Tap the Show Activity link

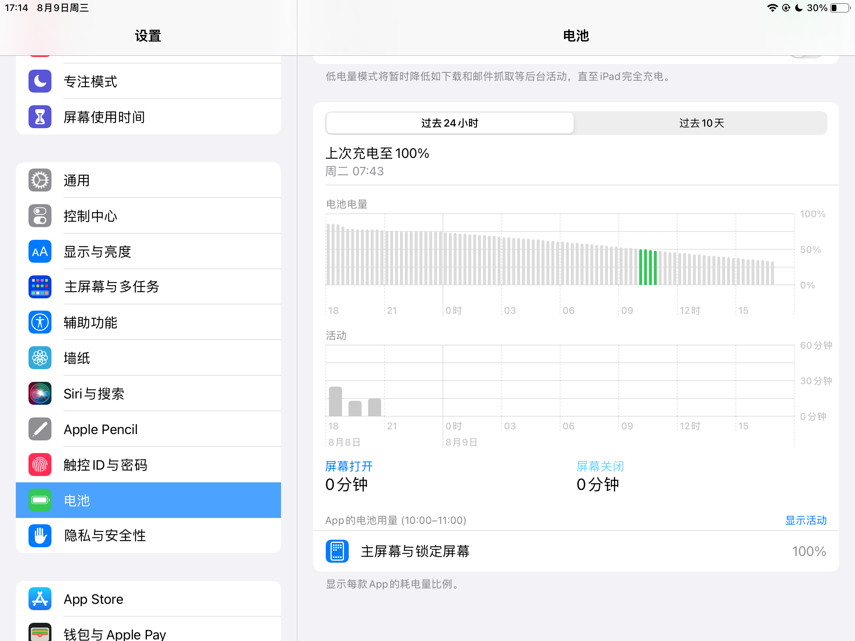tap(806, 520)
